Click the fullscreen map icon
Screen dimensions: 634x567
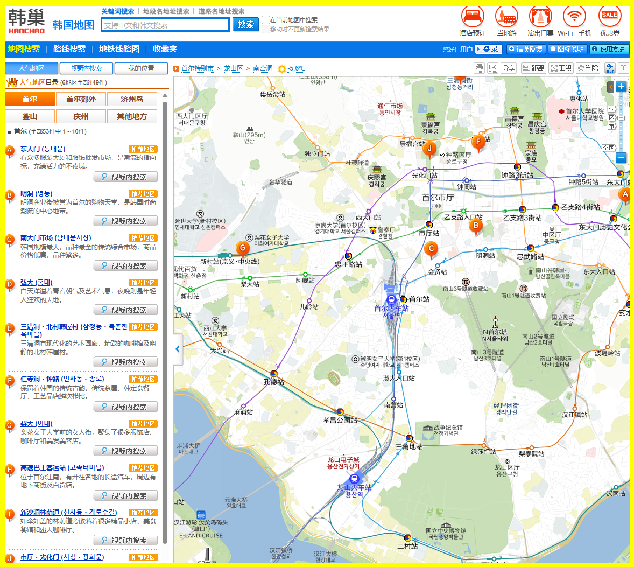point(623,68)
